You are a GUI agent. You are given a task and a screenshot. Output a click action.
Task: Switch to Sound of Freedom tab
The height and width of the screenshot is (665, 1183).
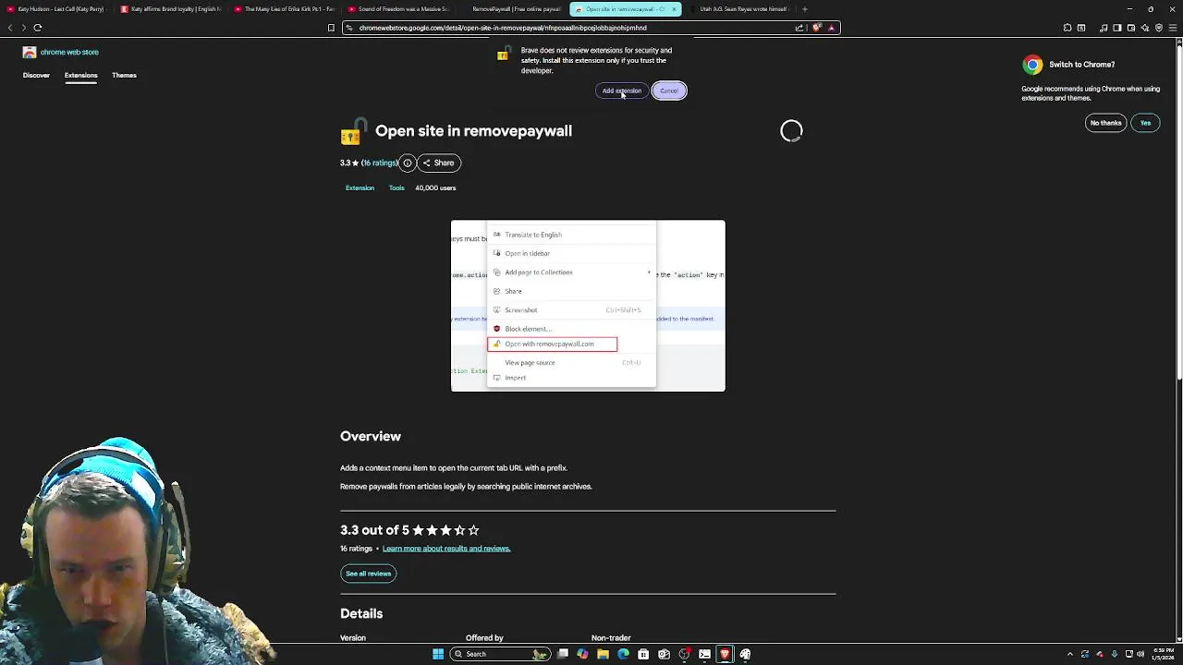[398, 9]
